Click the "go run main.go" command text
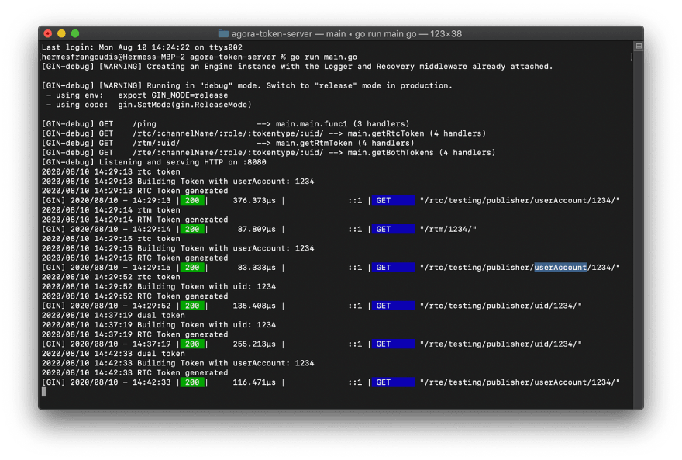682x460 pixels. click(x=324, y=57)
